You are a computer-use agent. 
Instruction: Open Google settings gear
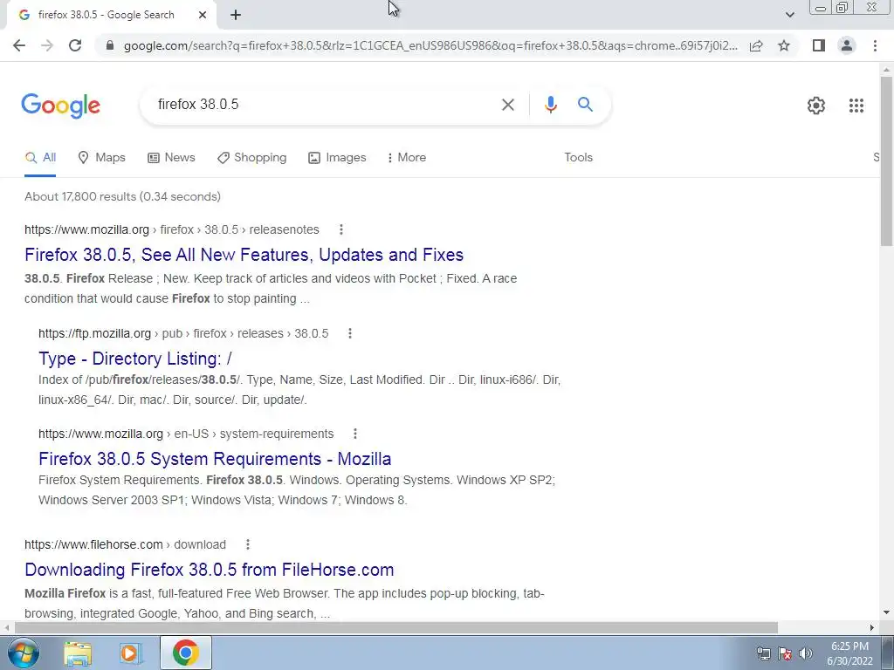(x=816, y=106)
